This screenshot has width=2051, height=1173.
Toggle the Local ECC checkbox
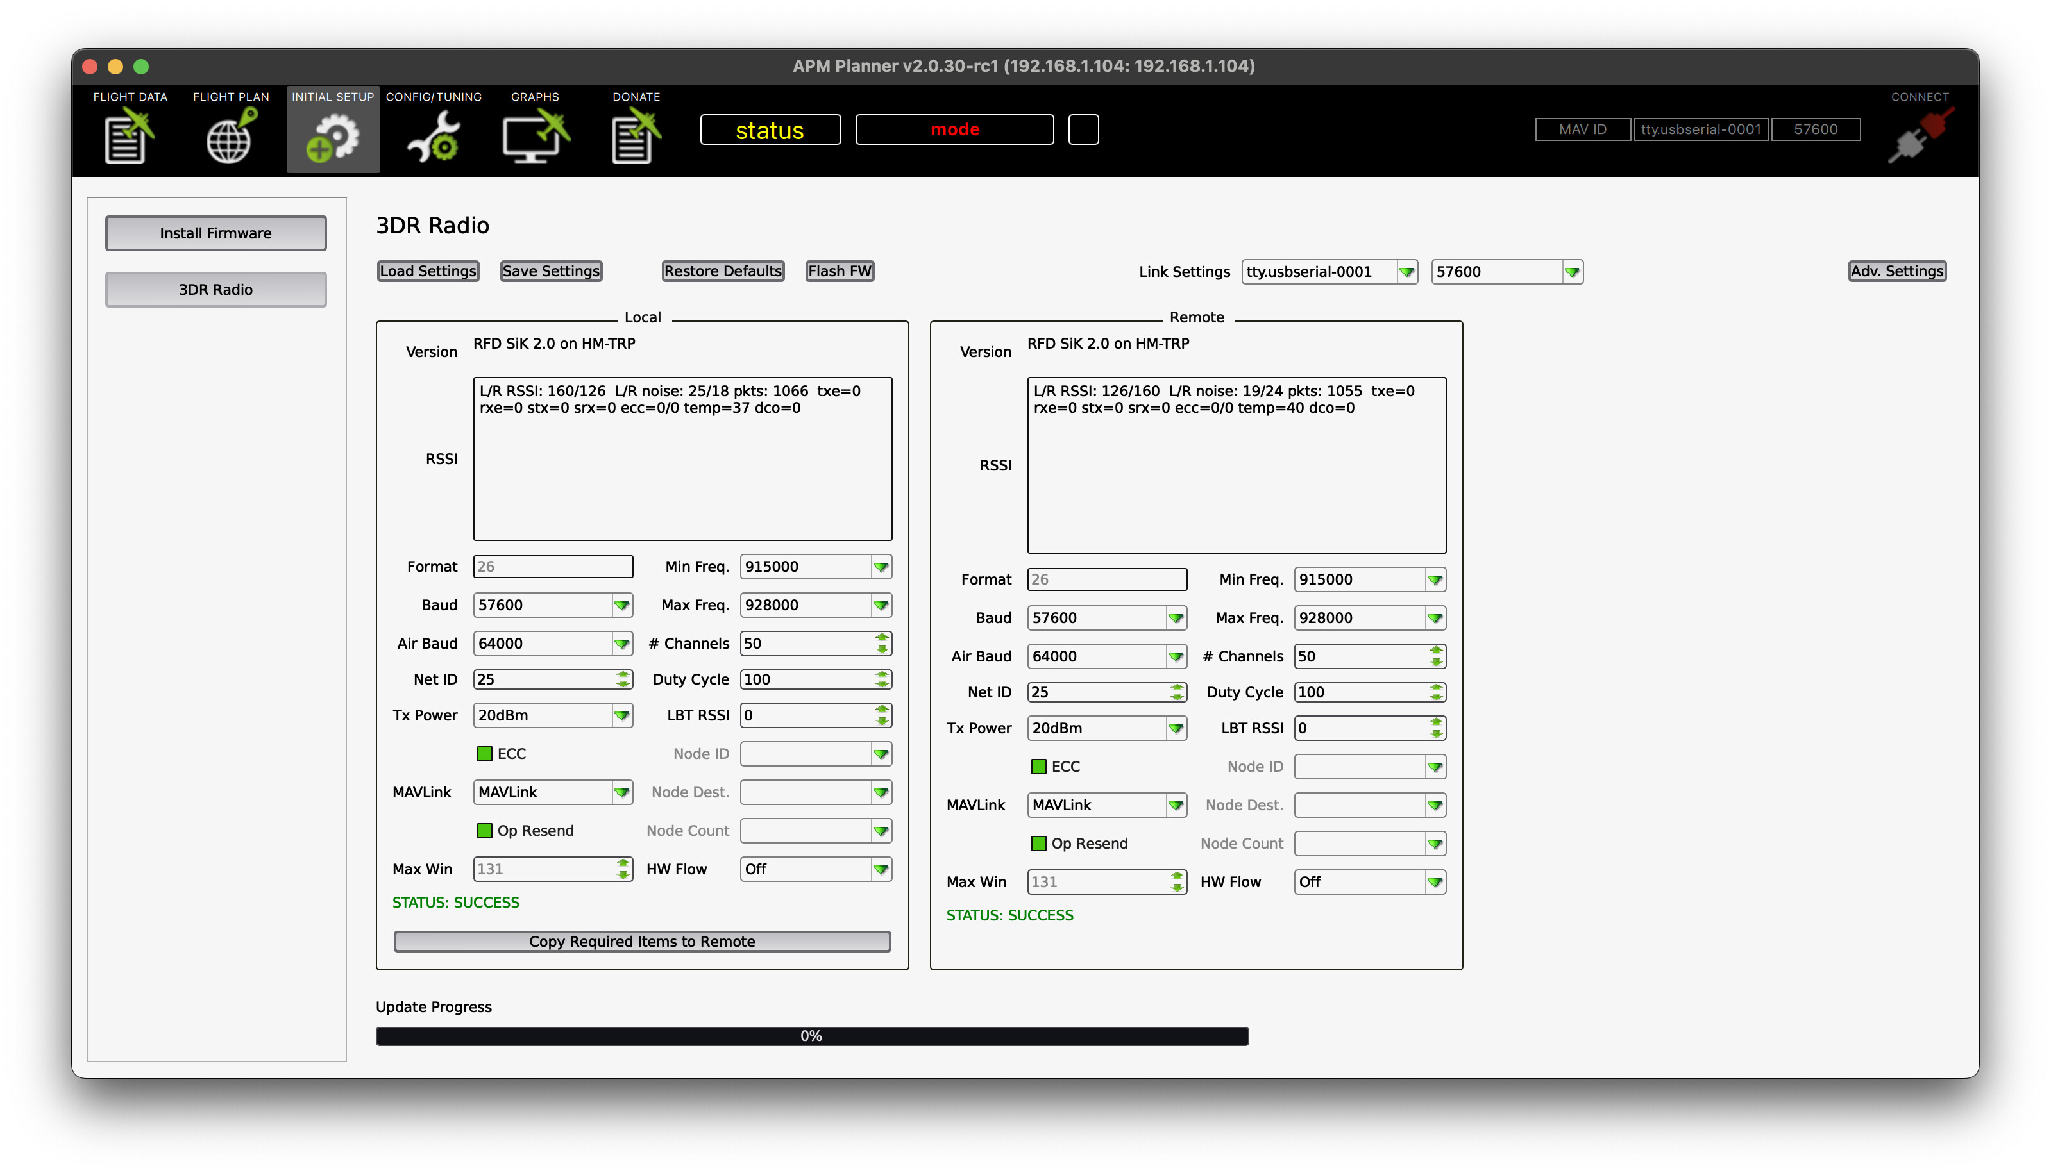pyautogui.click(x=484, y=753)
